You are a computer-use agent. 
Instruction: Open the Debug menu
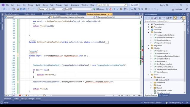(x=45, y=5)
